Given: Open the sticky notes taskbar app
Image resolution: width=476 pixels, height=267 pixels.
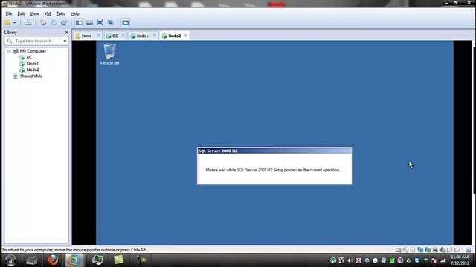Looking at the screenshot, I should (119, 260).
